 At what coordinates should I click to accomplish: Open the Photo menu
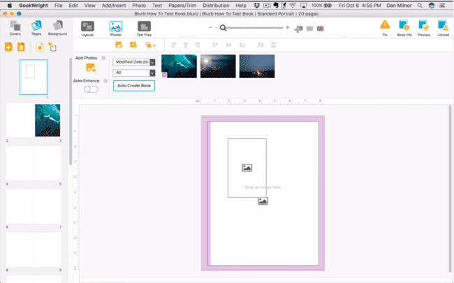[x=139, y=5]
